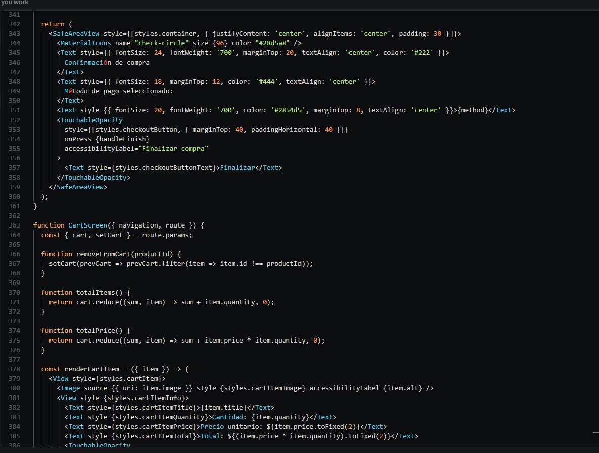The height and width of the screenshot is (453, 599).
Task: Click paddingHorizontal property on line 353
Action: (284, 130)
